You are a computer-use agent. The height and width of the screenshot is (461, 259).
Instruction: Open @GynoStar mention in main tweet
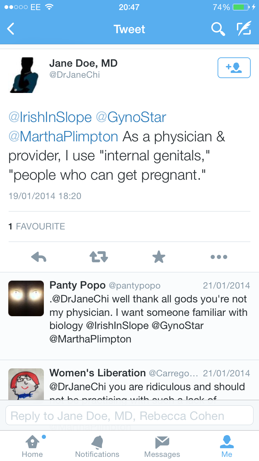coord(131,117)
